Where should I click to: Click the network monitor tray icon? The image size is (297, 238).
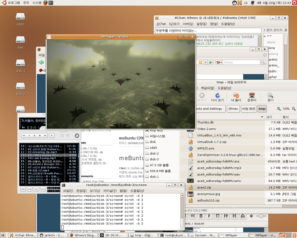[x=252, y=3]
